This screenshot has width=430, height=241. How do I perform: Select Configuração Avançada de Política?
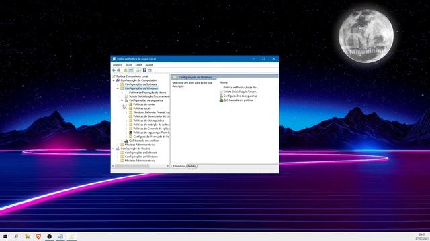tap(151, 137)
